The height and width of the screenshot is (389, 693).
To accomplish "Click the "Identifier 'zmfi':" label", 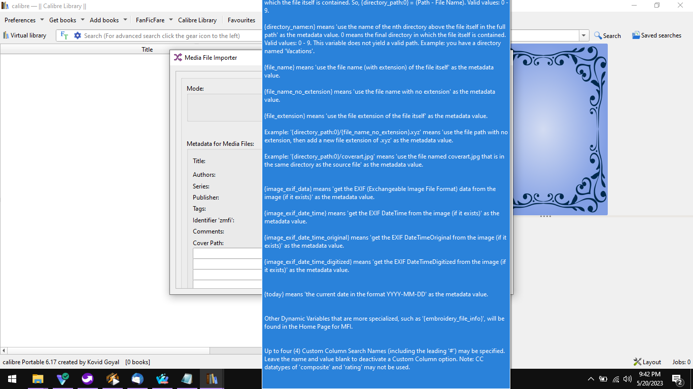I will pos(214,220).
